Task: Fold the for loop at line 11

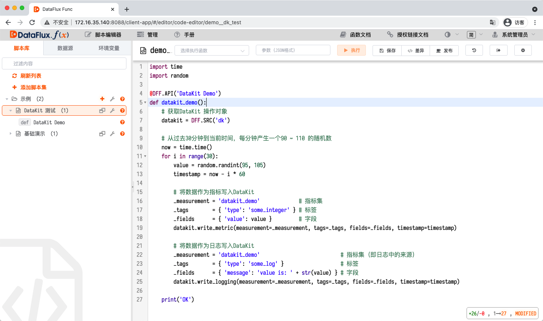Action: click(145, 156)
